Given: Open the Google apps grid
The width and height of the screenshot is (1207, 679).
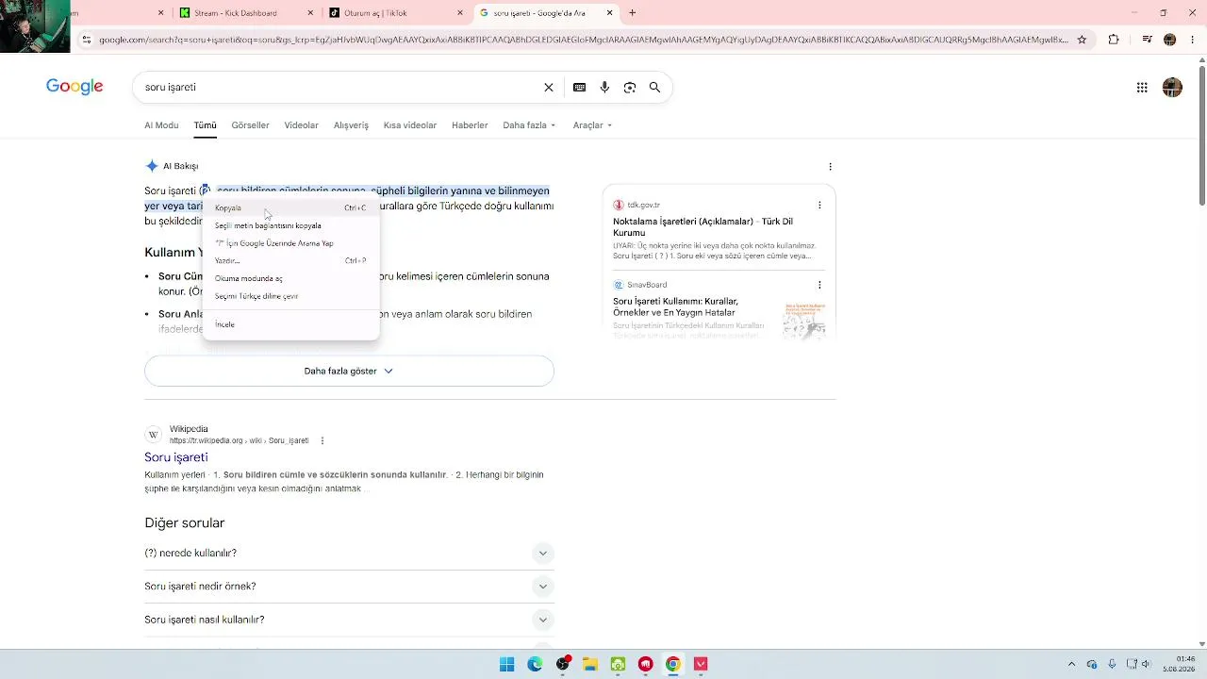Looking at the screenshot, I should (x=1142, y=88).
